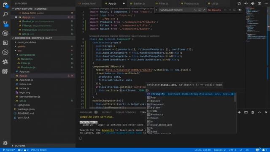Click the split editor icon
Viewport: 270px width, 152px height.
(x=259, y=3)
